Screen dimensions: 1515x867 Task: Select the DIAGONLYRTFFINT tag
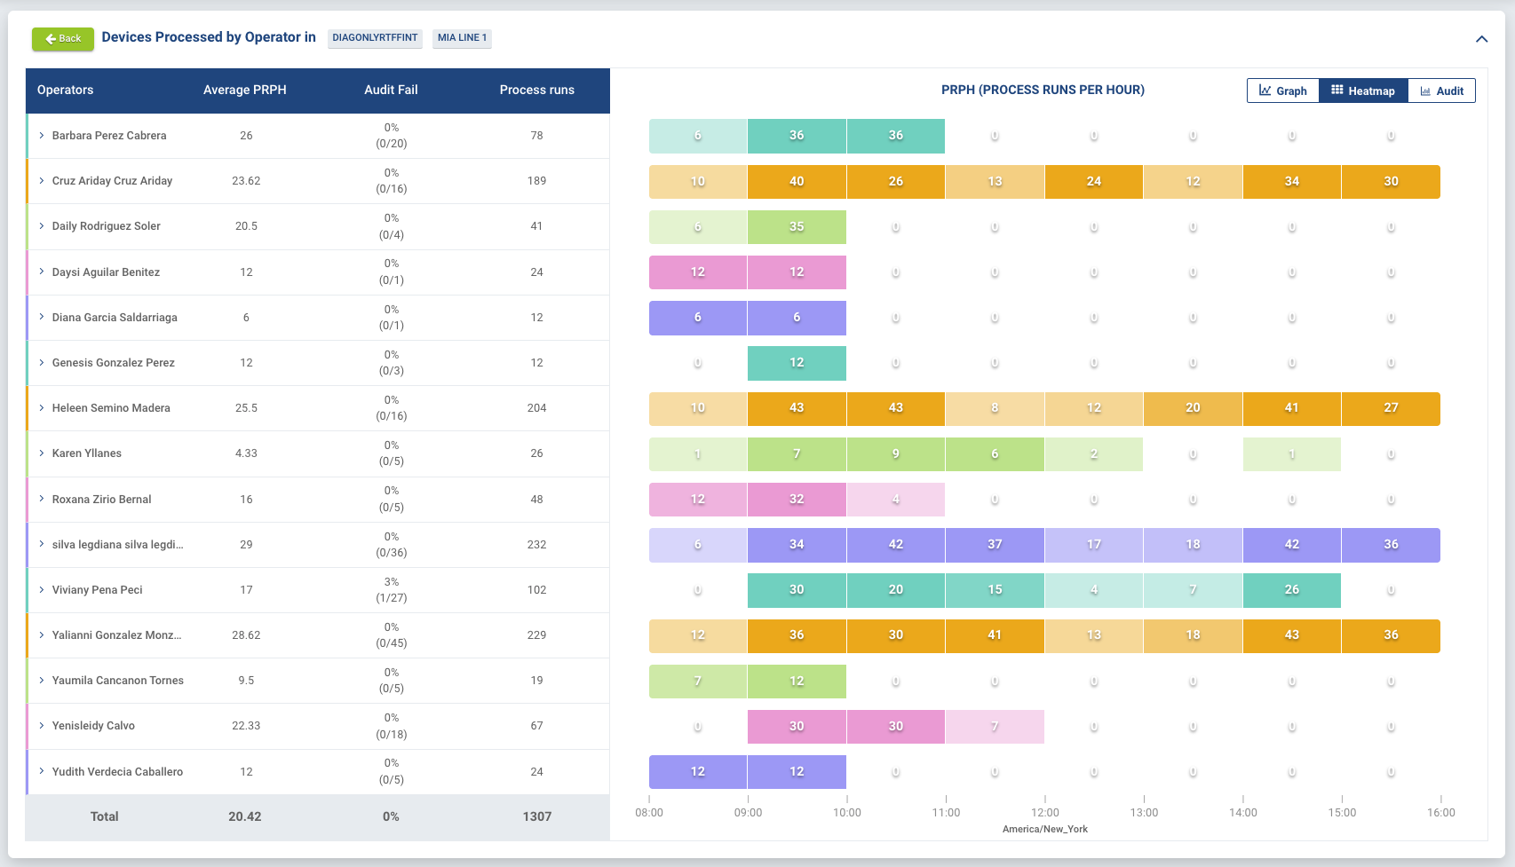click(374, 38)
